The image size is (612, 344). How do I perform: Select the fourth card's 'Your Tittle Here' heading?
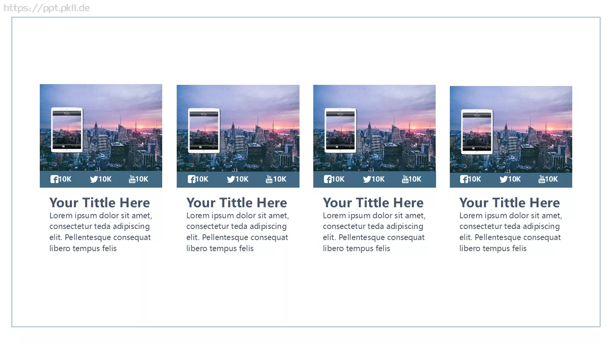click(x=509, y=203)
